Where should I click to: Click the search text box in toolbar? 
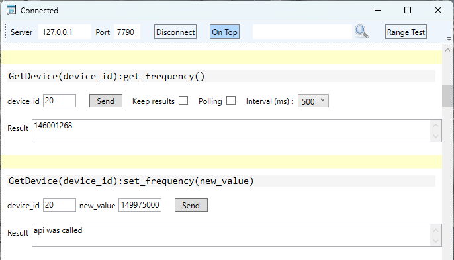[x=302, y=32]
